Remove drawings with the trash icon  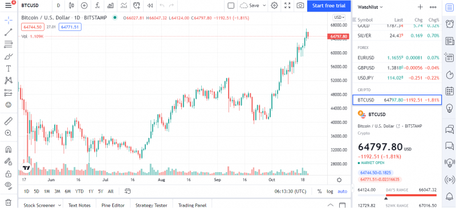(x=9, y=202)
